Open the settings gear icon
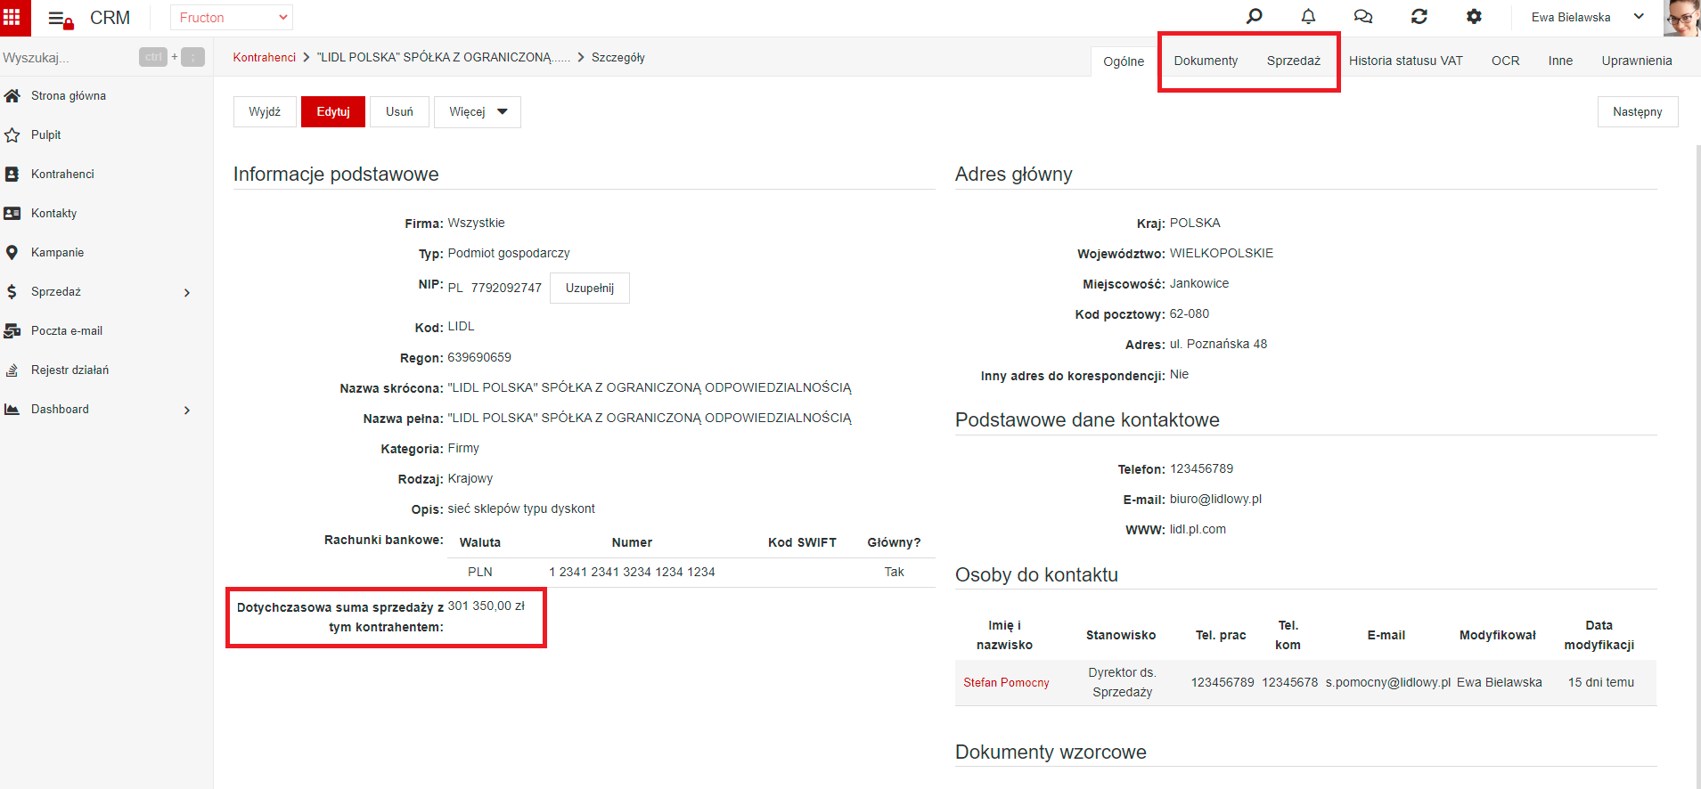Viewport: 1701px width, 789px height. pyautogui.click(x=1474, y=17)
